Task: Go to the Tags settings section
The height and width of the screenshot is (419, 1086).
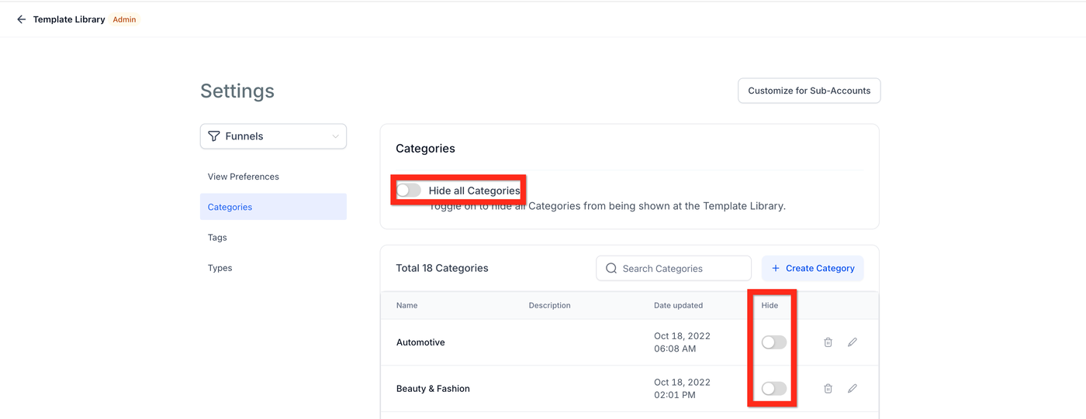Action: [x=217, y=238]
